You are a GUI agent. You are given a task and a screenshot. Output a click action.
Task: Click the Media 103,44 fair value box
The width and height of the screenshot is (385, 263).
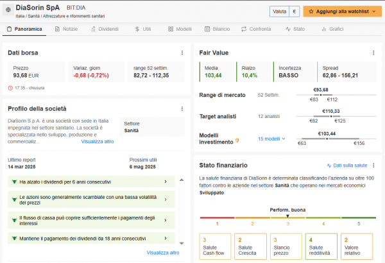click(218, 72)
